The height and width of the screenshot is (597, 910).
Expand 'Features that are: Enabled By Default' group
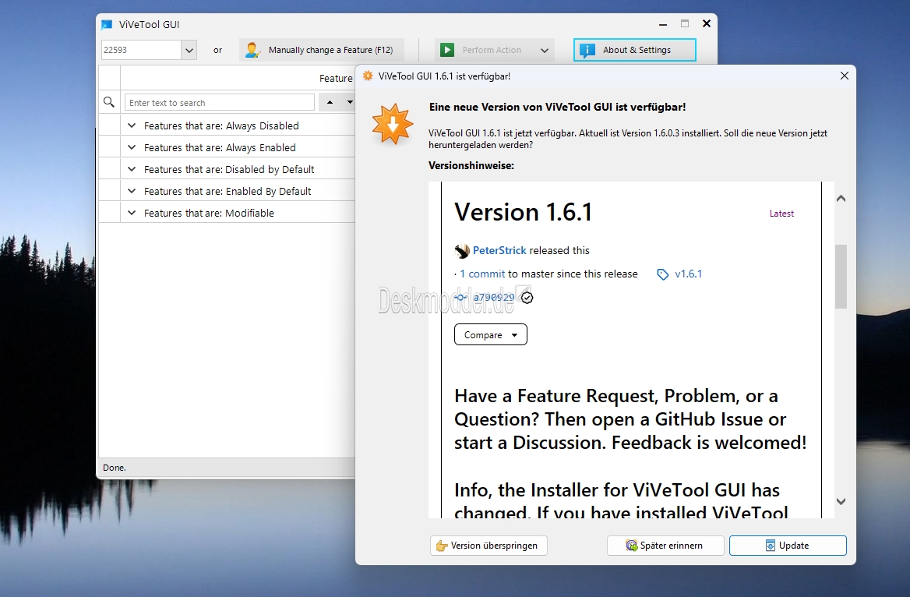(x=132, y=191)
